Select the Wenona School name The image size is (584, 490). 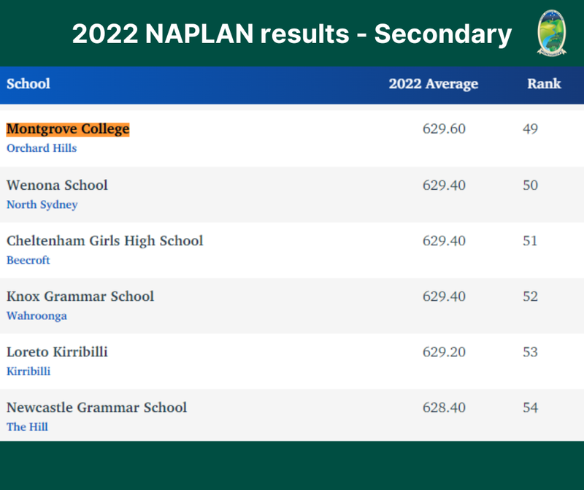(57, 185)
